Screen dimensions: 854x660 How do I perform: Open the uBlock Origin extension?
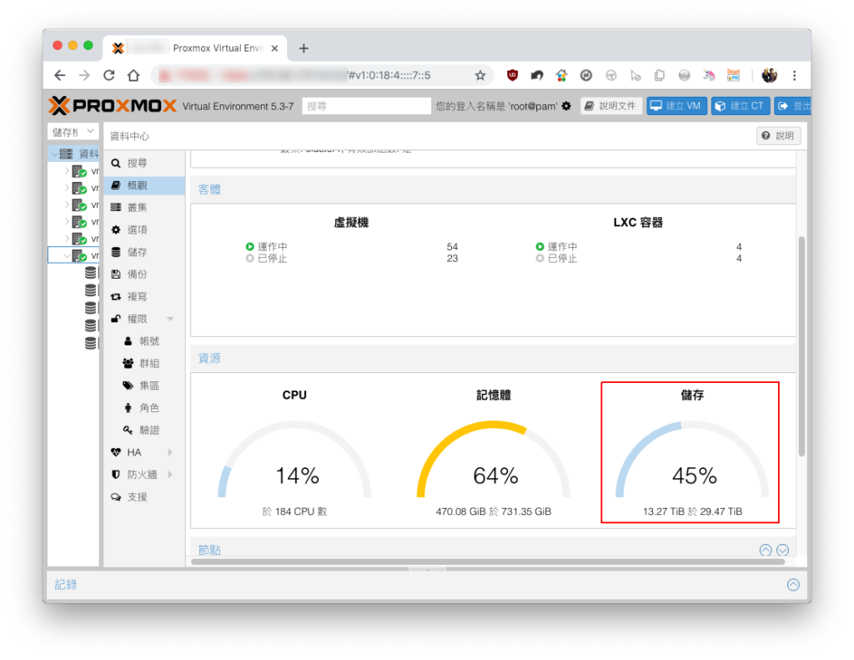coord(512,75)
